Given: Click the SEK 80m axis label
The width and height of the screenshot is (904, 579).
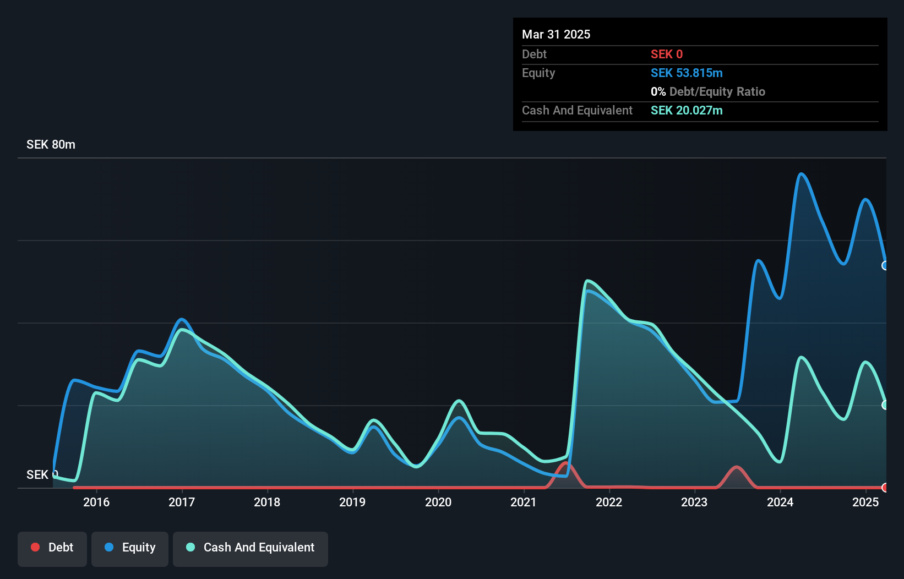Looking at the screenshot, I should 51,145.
